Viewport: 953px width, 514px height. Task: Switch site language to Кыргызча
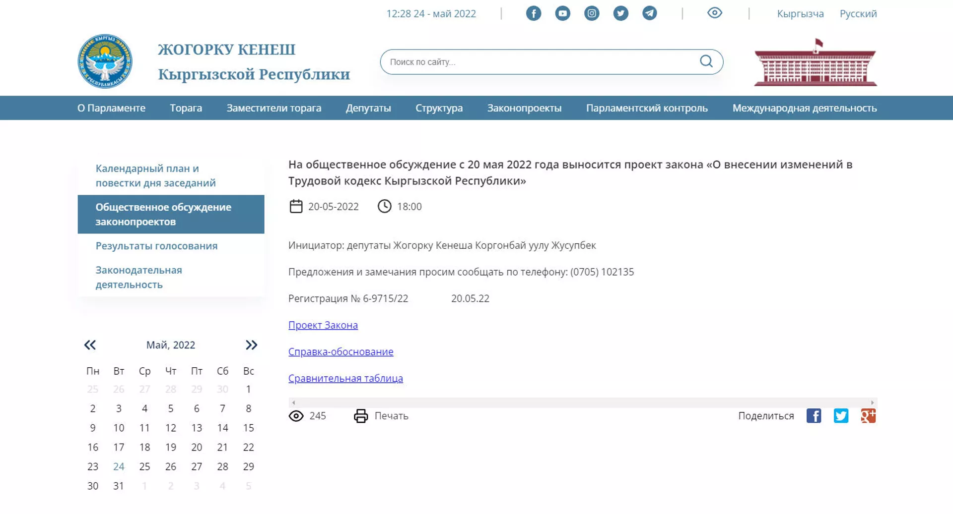(800, 14)
